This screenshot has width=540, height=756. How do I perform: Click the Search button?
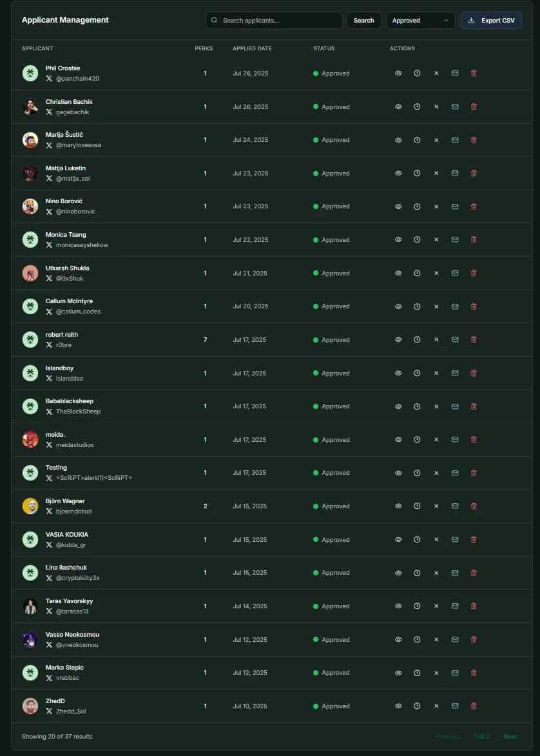pyautogui.click(x=363, y=20)
